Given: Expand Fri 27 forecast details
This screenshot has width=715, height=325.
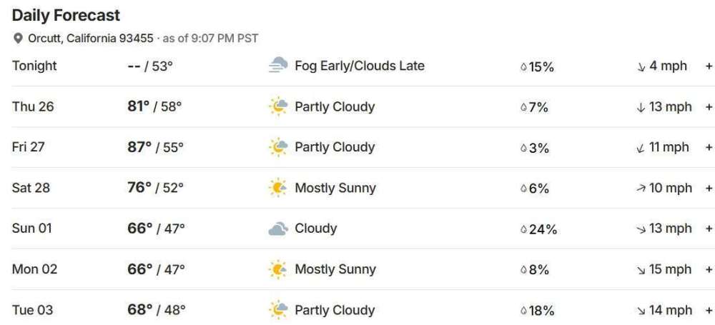Looking at the screenshot, I should pyautogui.click(x=709, y=148).
